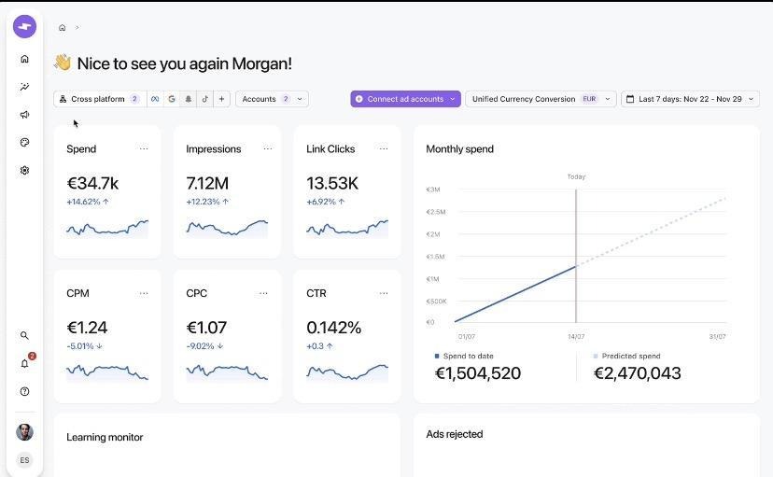This screenshot has width=773, height=477.
Task: Click the 0.142% CTR value
Action: click(x=333, y=328)
